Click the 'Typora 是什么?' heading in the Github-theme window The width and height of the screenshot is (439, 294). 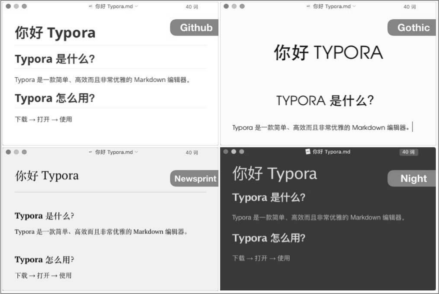(x=55, y=59)
